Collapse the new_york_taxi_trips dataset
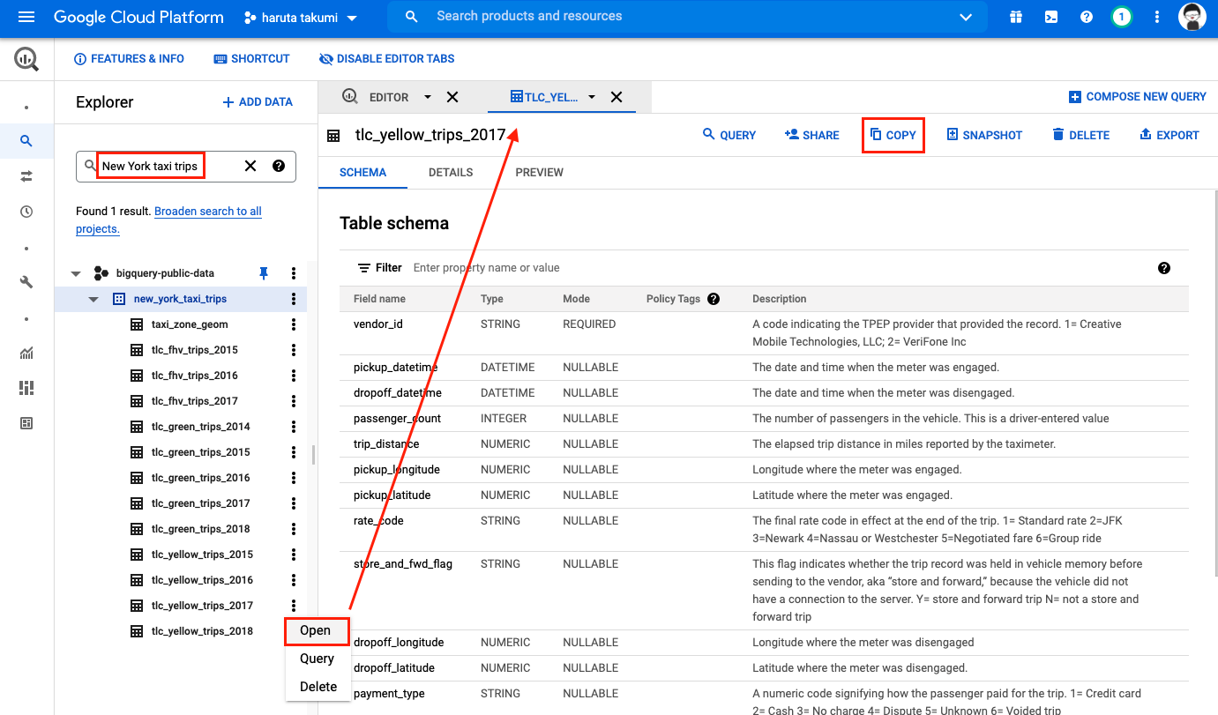1218x715 pixels. click(93, 298)
